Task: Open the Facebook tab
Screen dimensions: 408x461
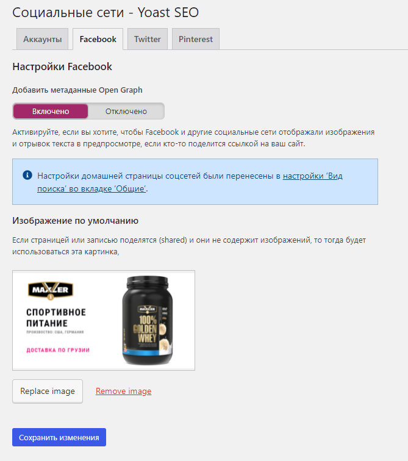Action: [x=98, y=39]
